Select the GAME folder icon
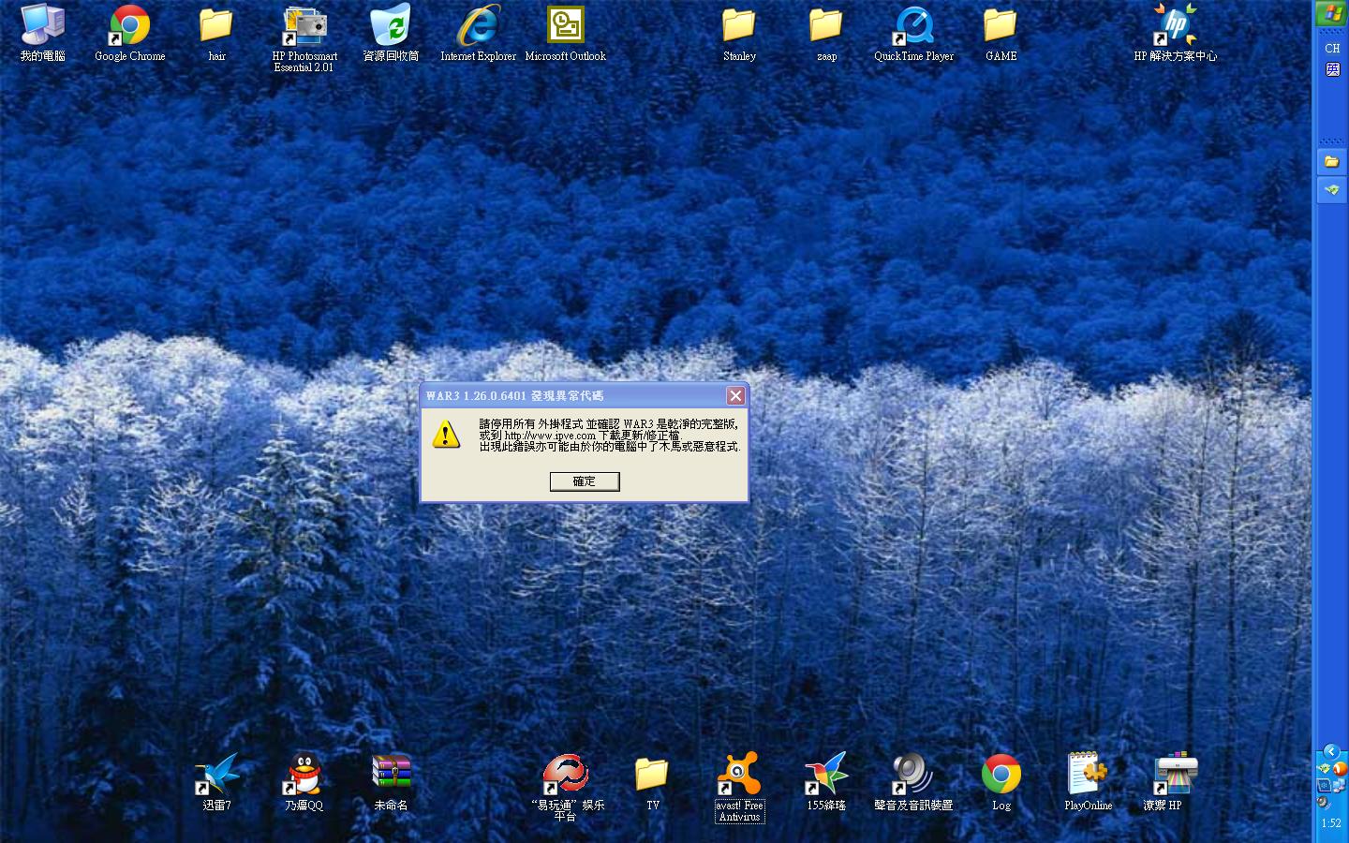Screen dimensions: 1349x843 (x=1001, y=33)
